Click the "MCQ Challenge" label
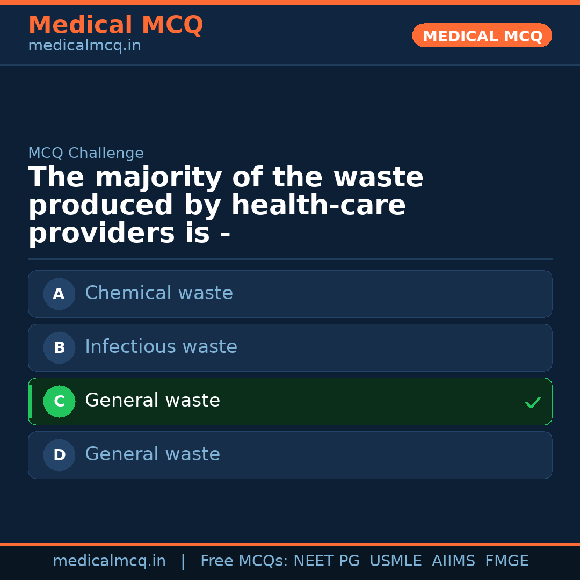 (x=86, y=153)
